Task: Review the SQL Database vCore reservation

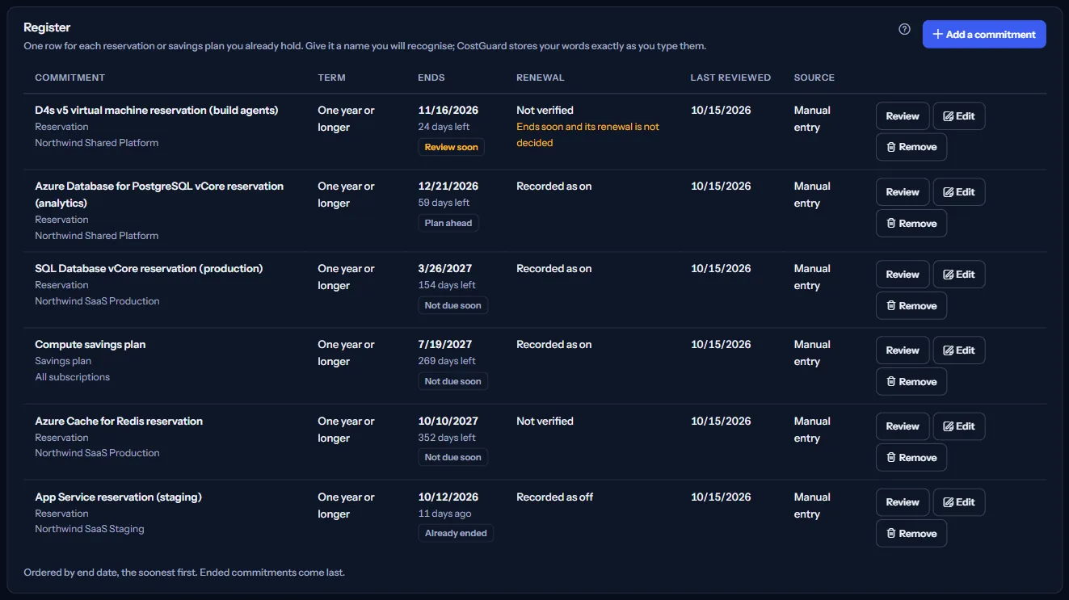Action: pos(903,275)
